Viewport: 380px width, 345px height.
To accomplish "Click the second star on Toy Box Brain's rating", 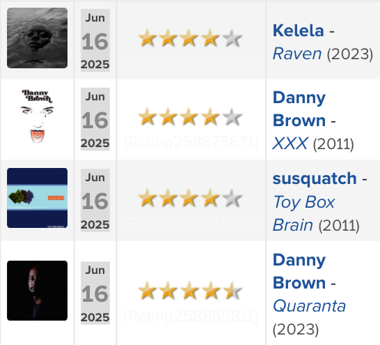I will [x=168, y=198].
